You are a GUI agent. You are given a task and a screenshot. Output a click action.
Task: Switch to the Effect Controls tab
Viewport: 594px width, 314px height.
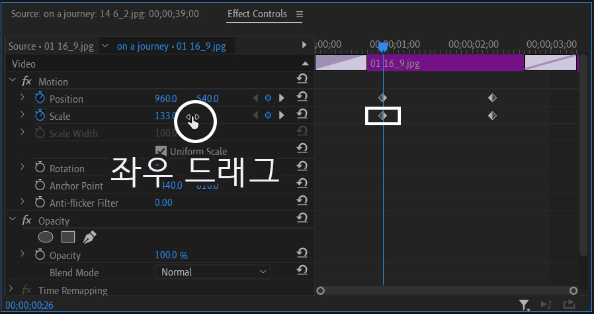click(257, 14)
